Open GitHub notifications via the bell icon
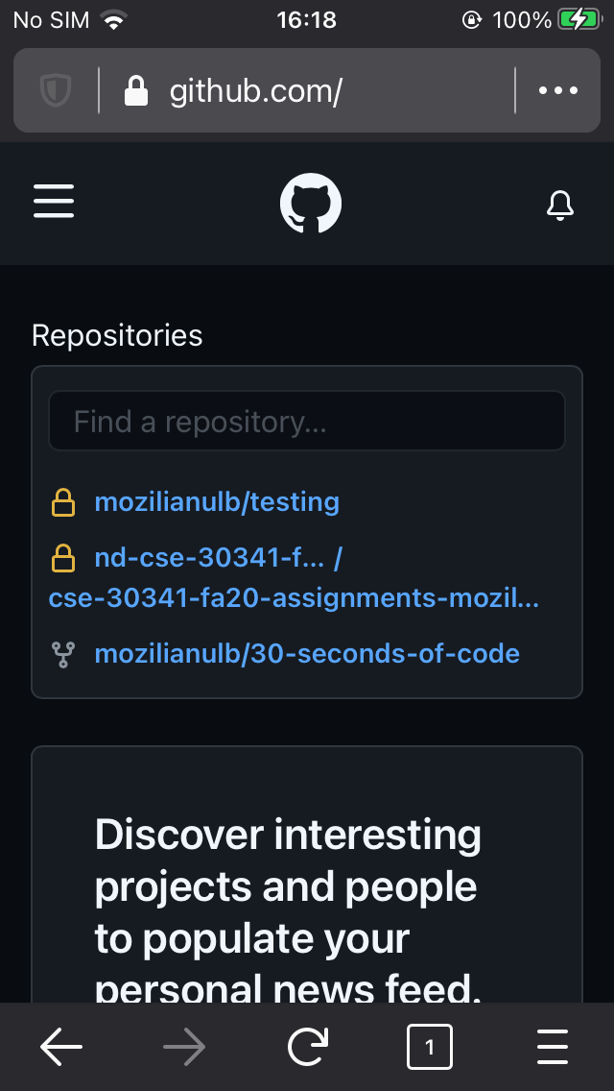The width and height of the screenshot is (614, 1091). (560, 205)
